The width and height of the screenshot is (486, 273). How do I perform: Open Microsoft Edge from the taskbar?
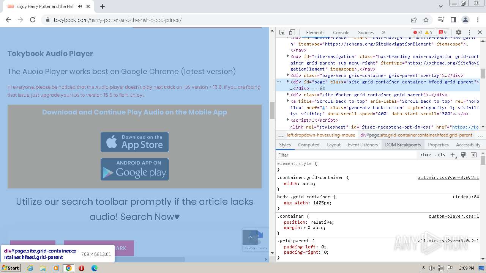point(94,268)
